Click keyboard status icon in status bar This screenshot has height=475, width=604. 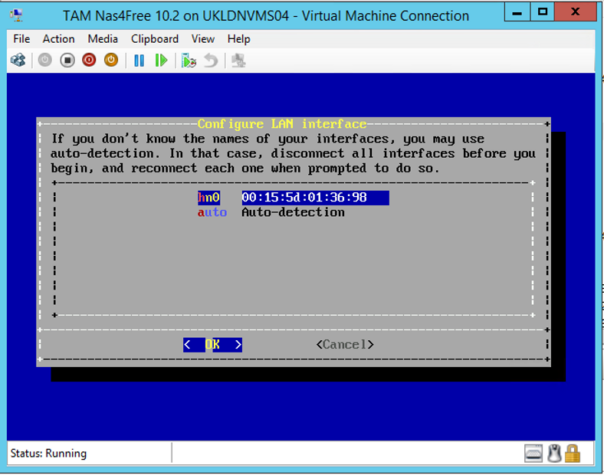point(533,454)
